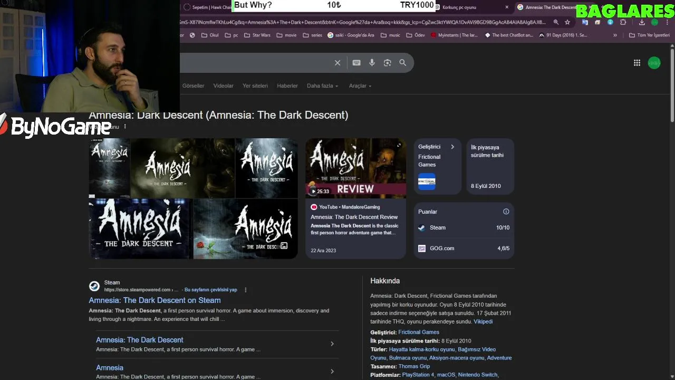
Task: Switch to the Videolar tab
Action: click(x=223, y=86)
